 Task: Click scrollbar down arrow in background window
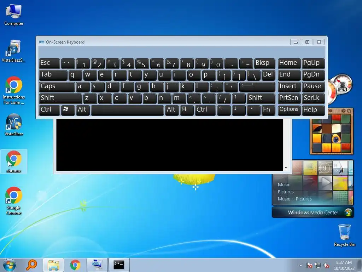pos(286,168)
